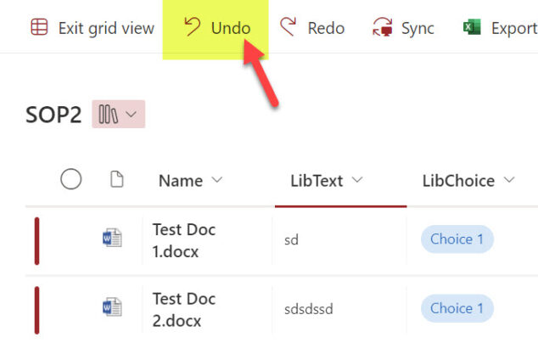Image resolution: width=538 pixels, height=343 pixels.
Task: Click the Exit grid view label
Action: [x=106, y=28]
